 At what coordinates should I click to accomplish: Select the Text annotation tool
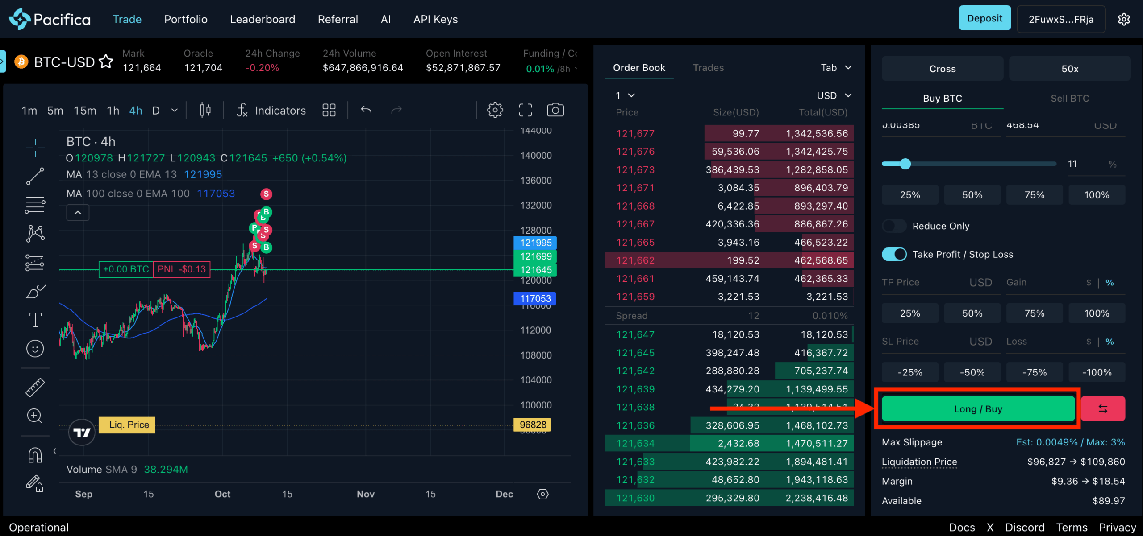coord(35,320)
